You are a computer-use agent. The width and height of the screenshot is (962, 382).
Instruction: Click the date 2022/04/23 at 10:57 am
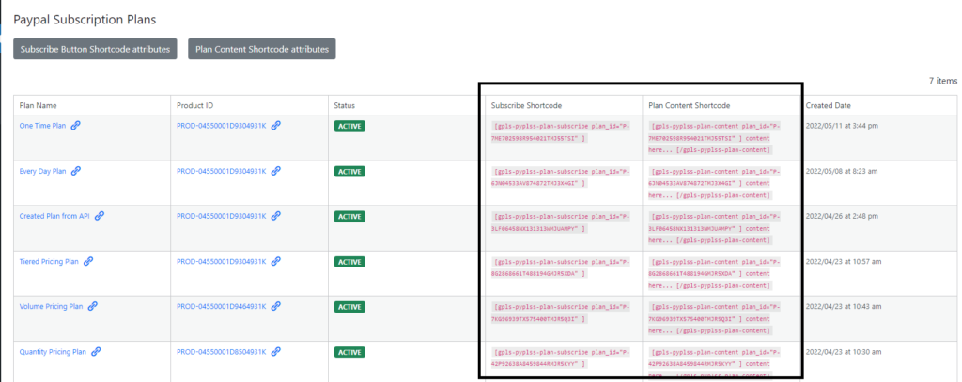tap(843, 261)
